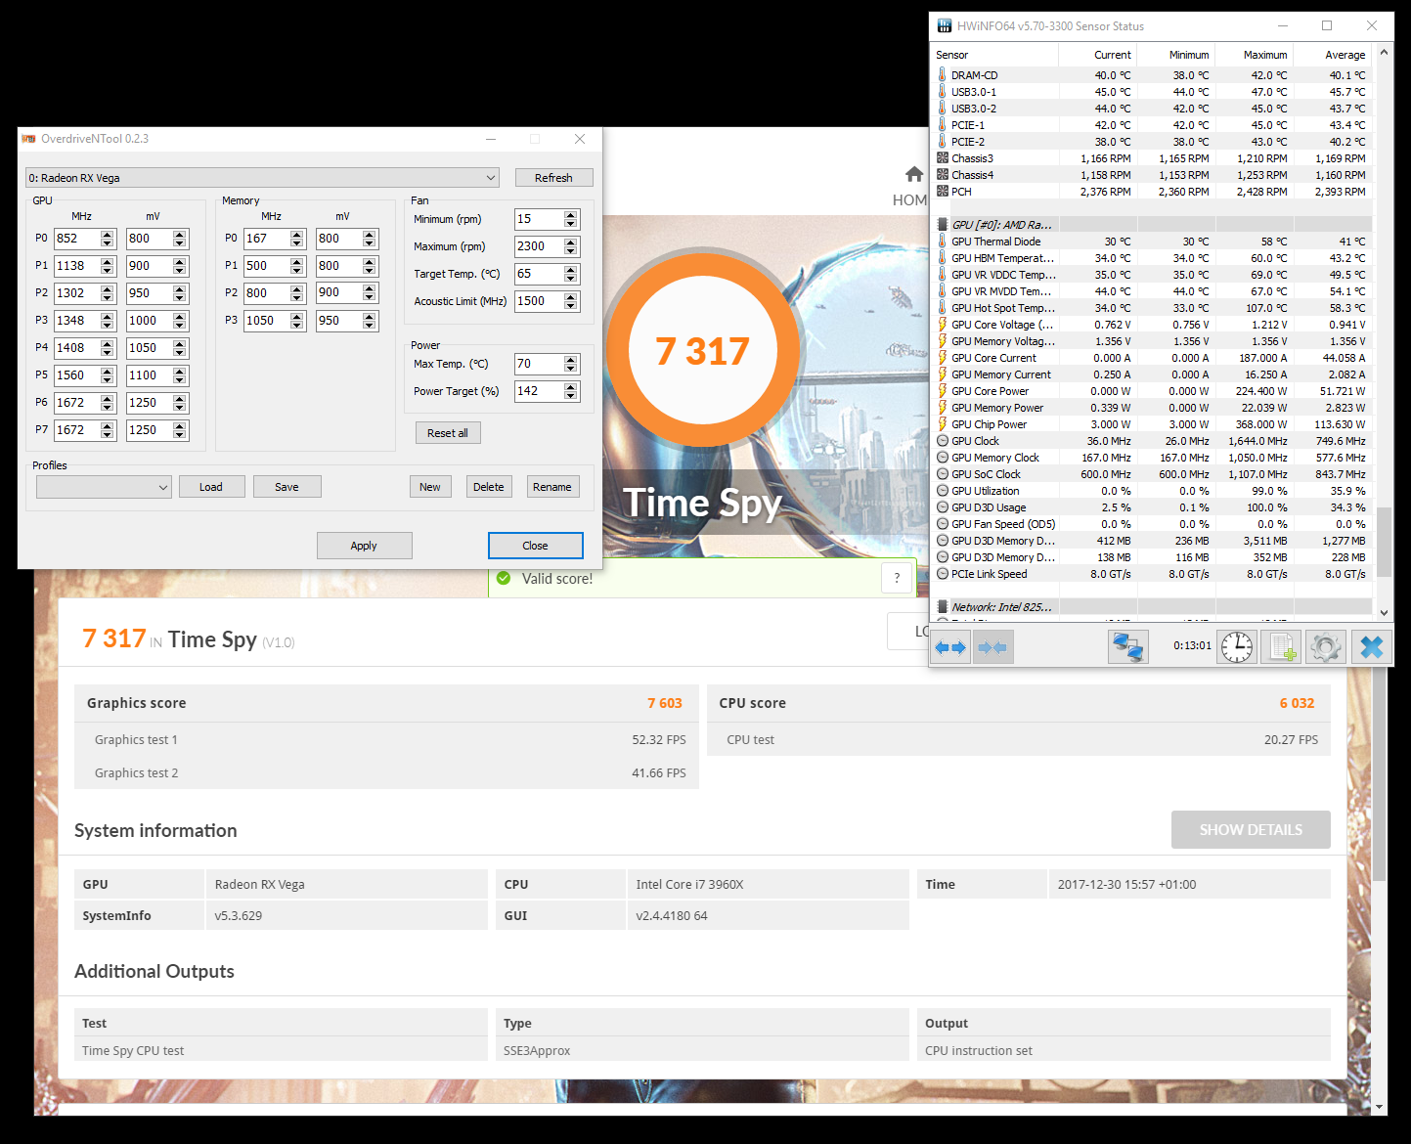Sort by Current column header in HWiNFO
This screenshot has width=1411, height=1144.
pyautogui.click(x=1097, y=55)
